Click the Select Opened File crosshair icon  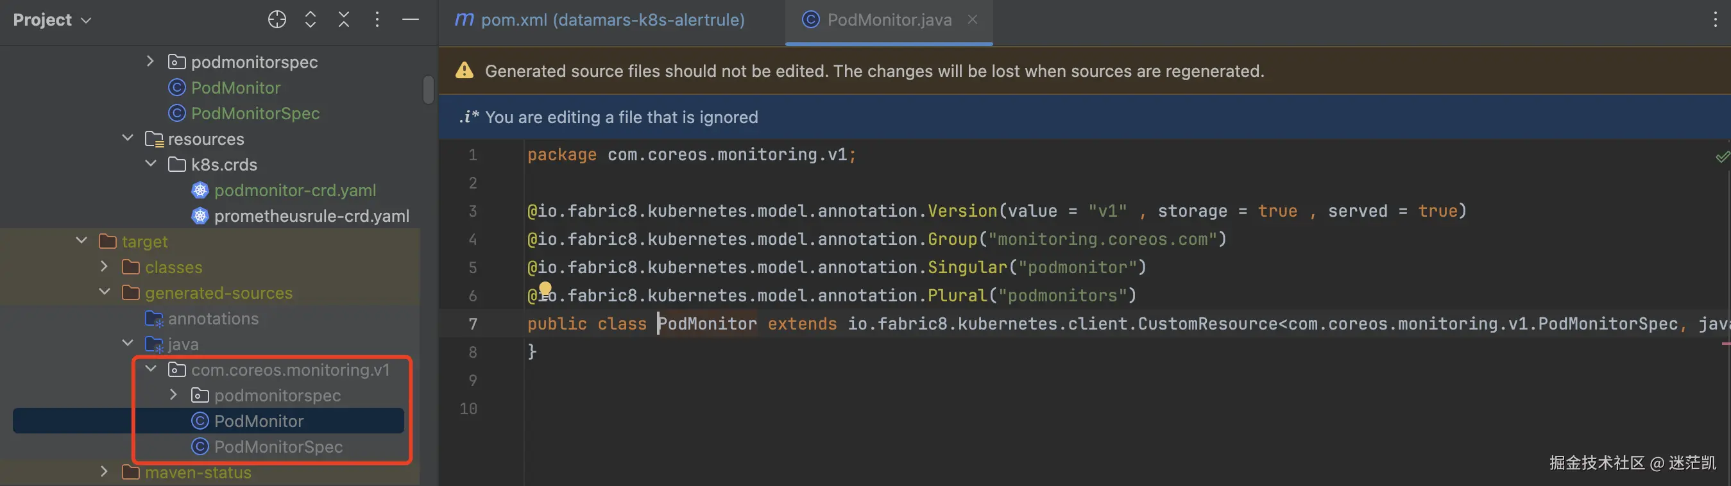277,19
